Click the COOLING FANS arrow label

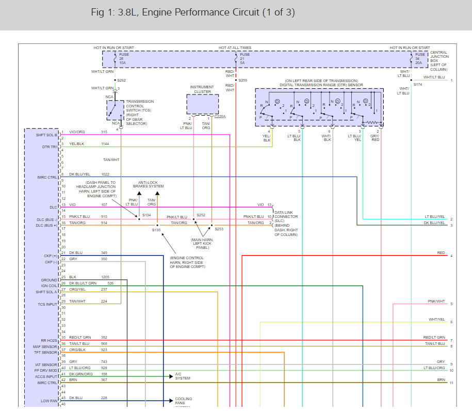[x=184, y=400]
